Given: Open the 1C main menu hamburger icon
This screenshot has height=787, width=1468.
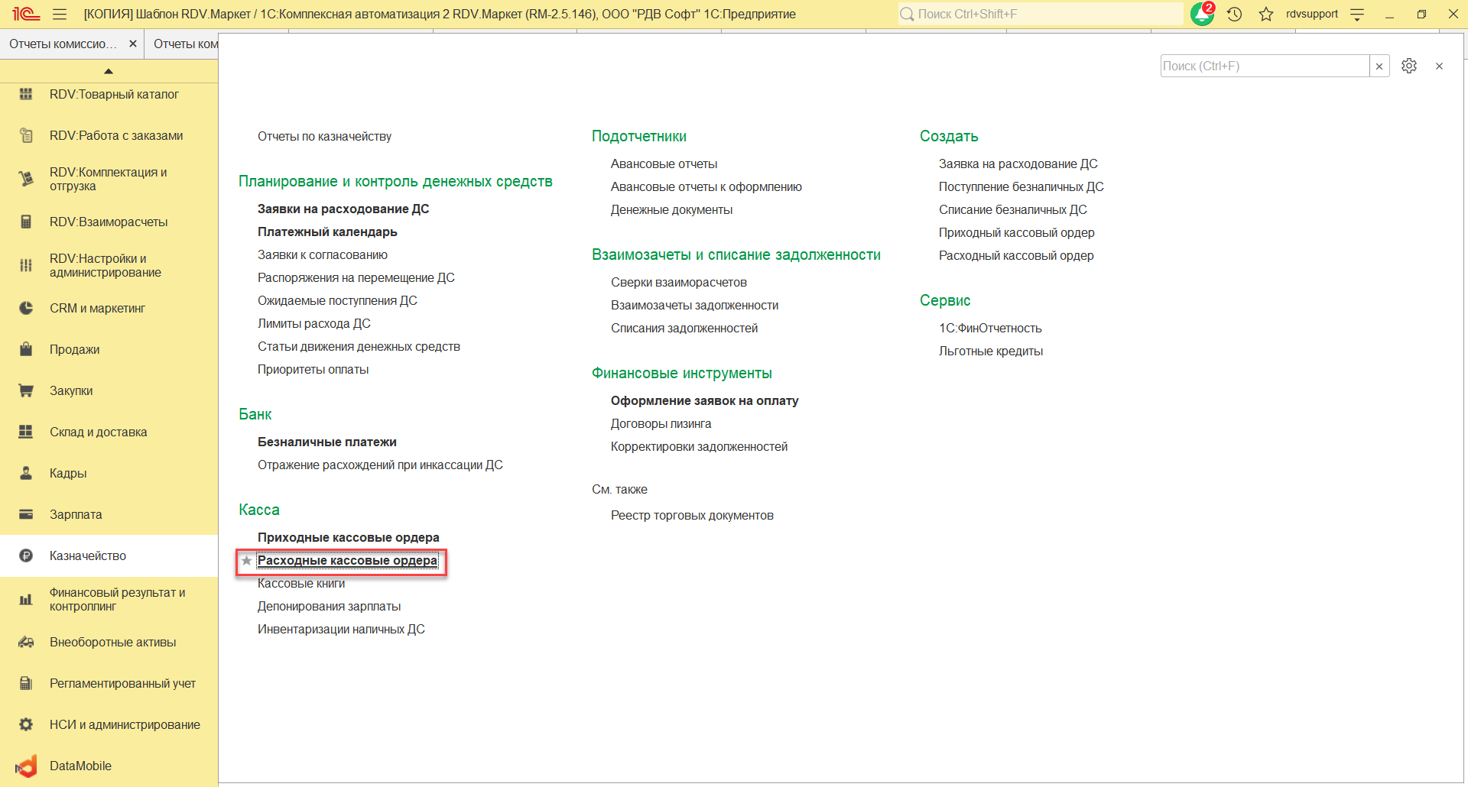Looking at the screenshot, I should click(60, 15).
